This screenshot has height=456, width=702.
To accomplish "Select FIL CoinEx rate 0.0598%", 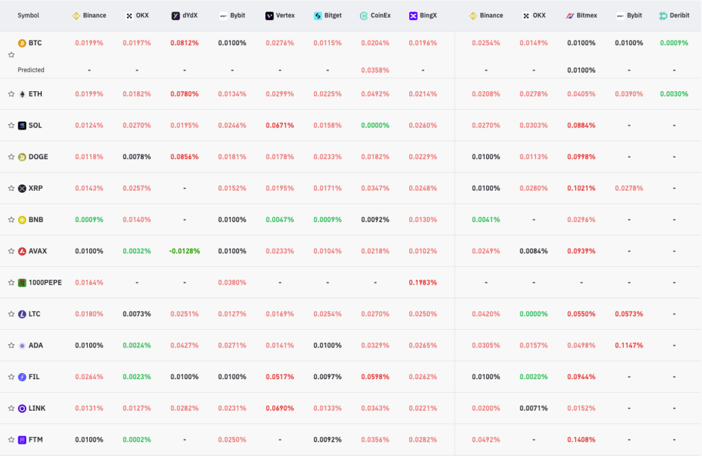I will (x=375, y=376).
